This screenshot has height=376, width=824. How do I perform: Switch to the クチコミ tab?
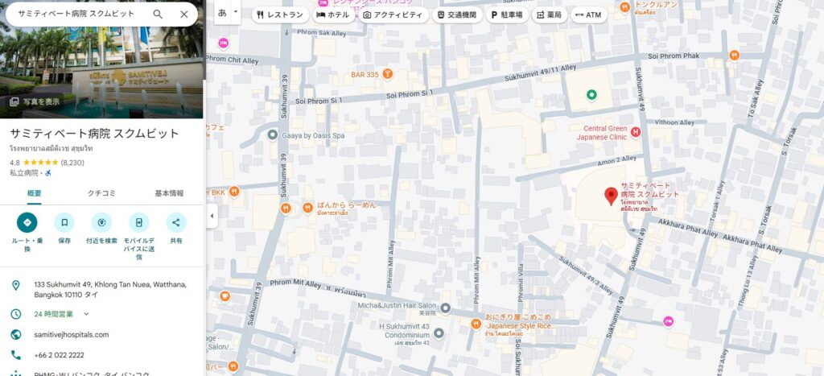101,193
